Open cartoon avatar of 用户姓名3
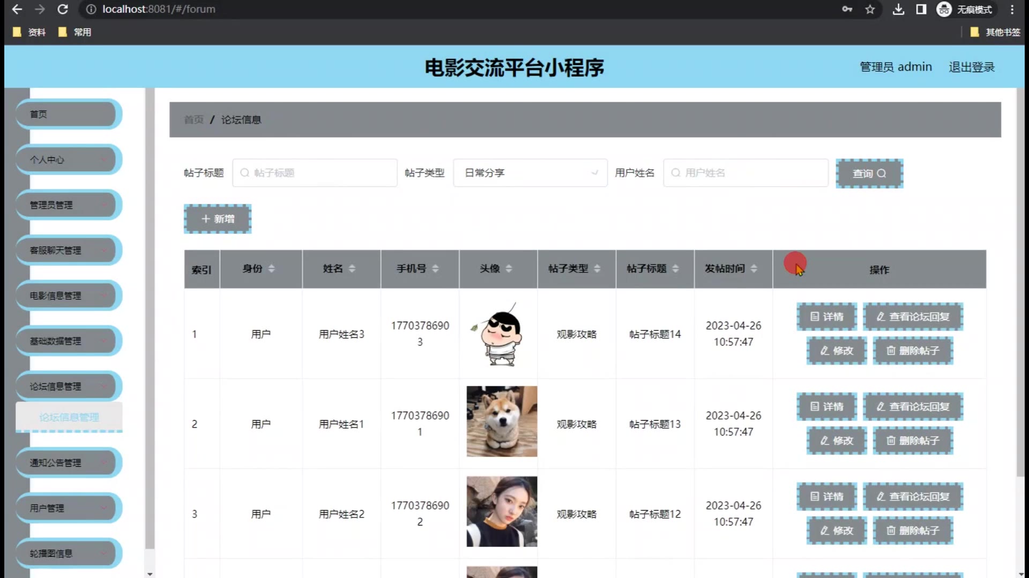Image resolution: width=1029 pixels, height=578 pixels. pyautogui.click(x=502, y=334)
